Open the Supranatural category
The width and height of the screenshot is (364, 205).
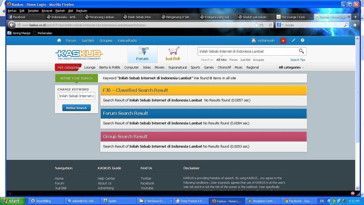point(177,67)
